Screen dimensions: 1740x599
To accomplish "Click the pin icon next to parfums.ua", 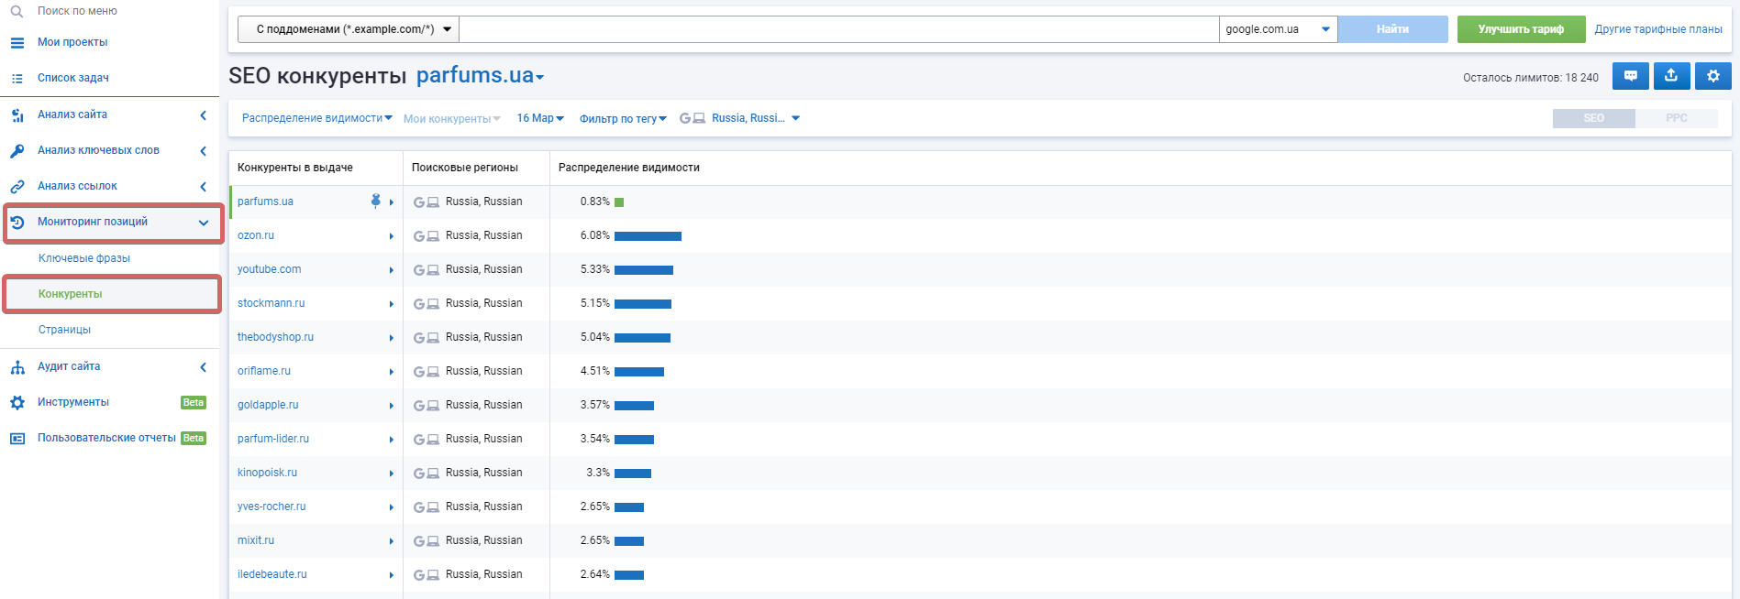I will tap(375, 201).
